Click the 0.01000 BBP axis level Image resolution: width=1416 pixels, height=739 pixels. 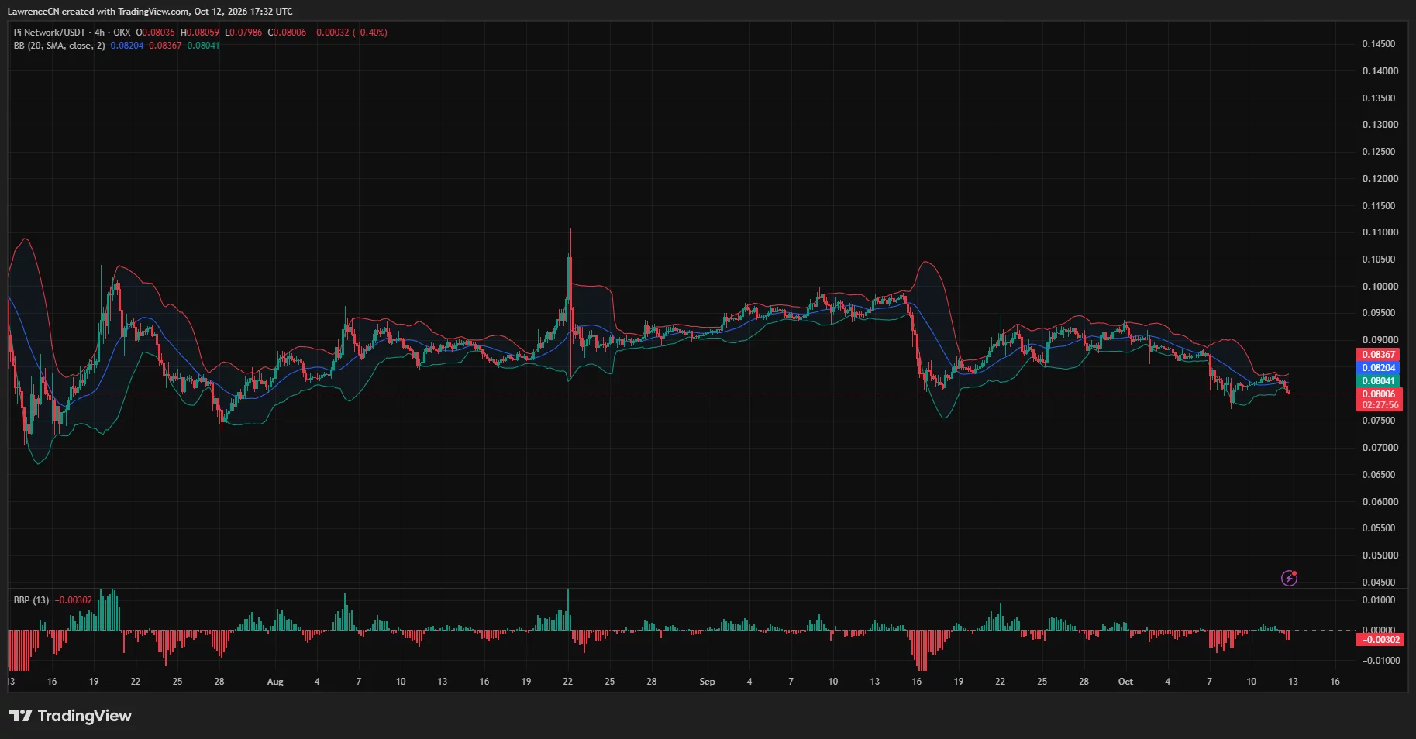pos(1380,600)
